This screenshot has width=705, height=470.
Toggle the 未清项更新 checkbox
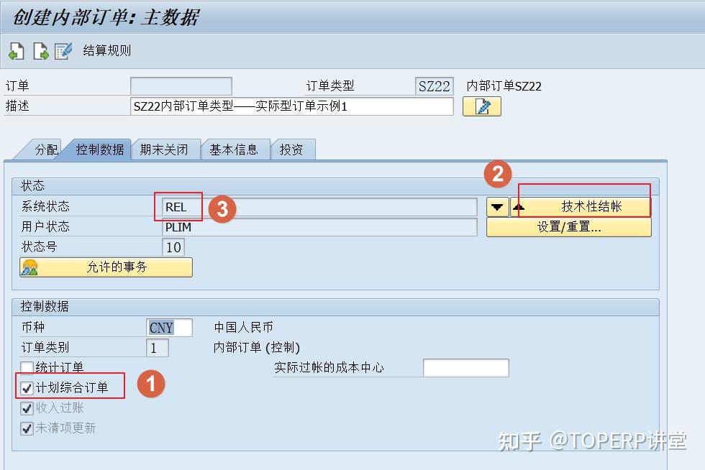click(26, 428)
